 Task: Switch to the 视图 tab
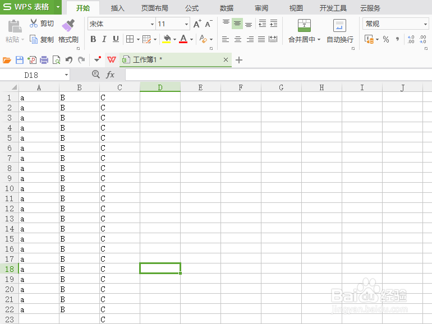(x=296, y=8)
